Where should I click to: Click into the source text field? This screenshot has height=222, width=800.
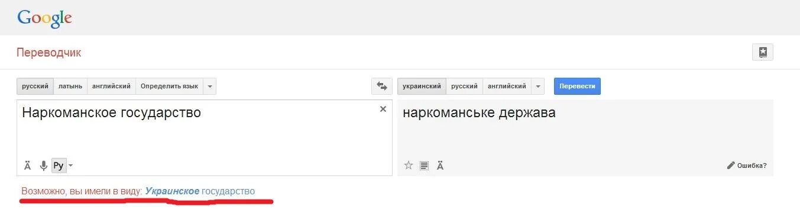click(x=205, y=138)
